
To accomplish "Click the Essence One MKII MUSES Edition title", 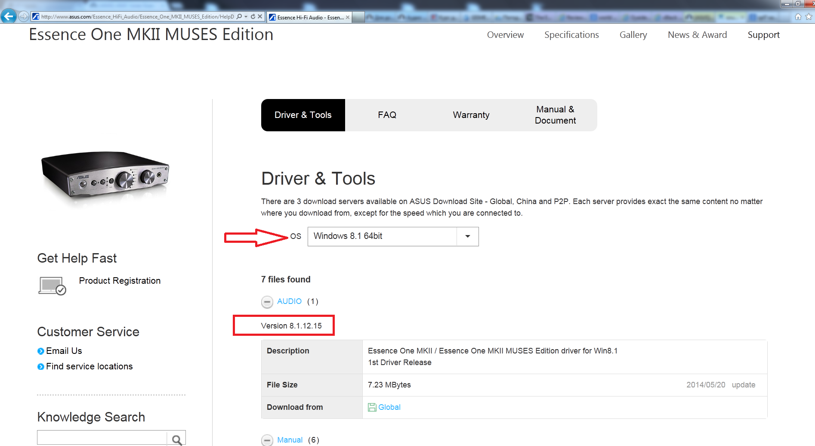I will tap(151, 34).
